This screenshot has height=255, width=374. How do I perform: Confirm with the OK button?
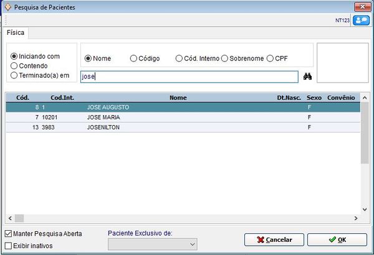click(337, 239)
